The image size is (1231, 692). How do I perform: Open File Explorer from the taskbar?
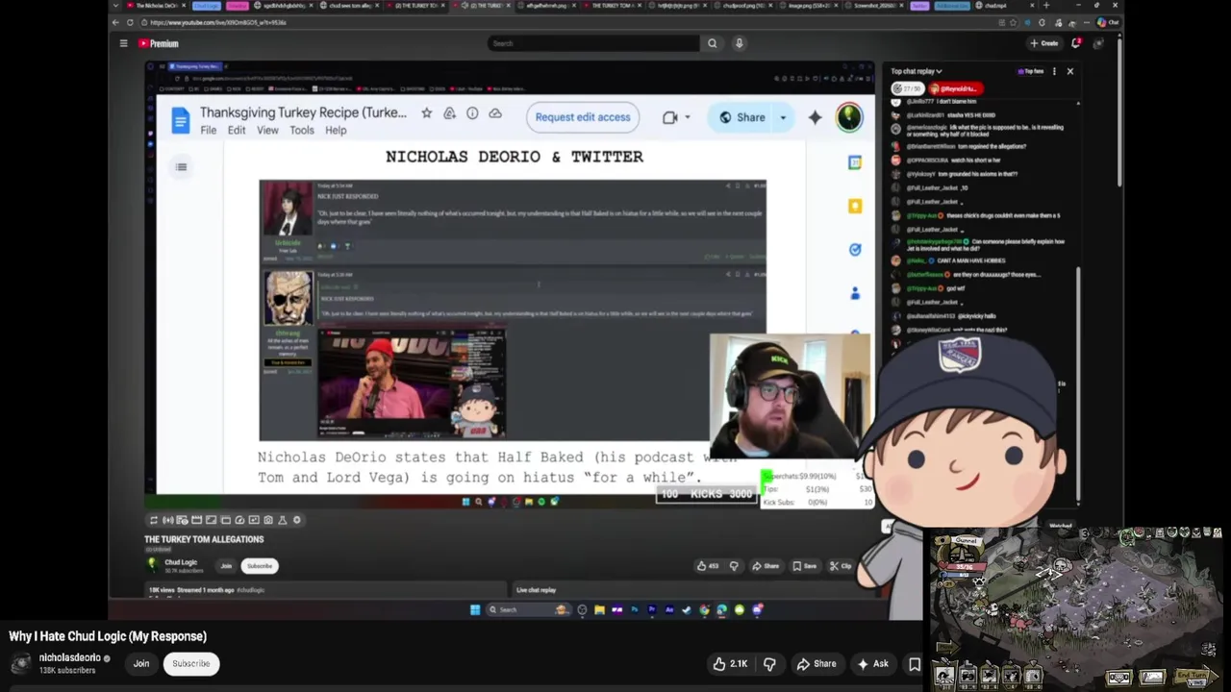click(599, 609)
